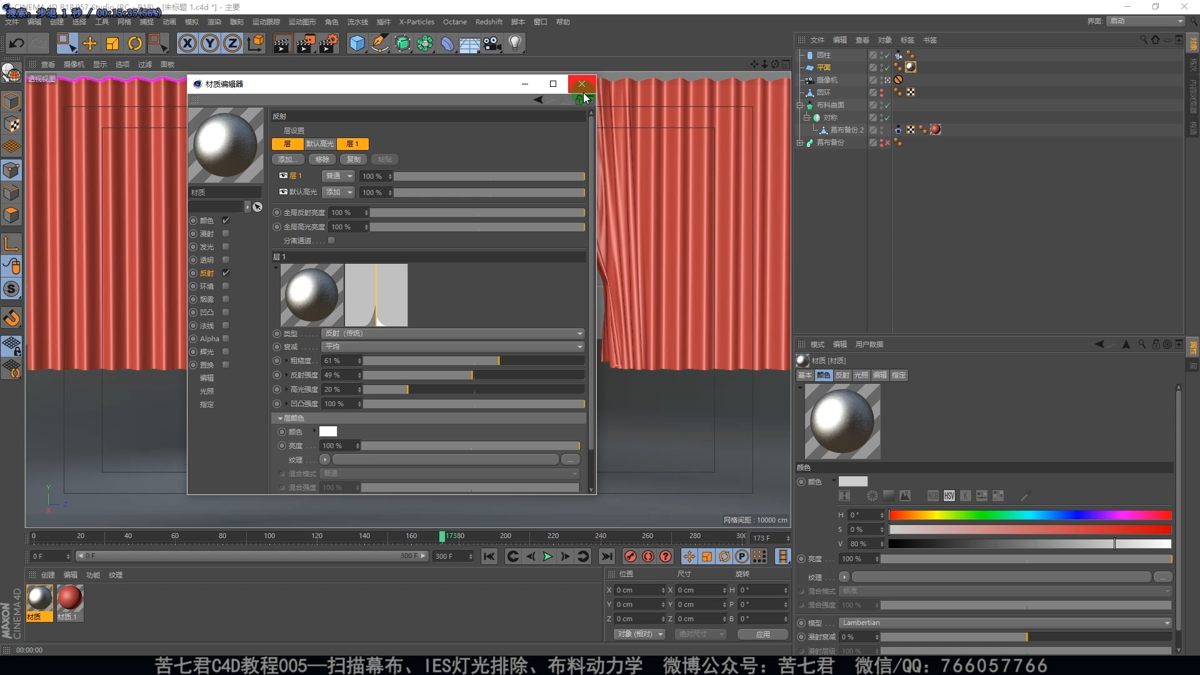The image size is (1200, 675).
Task: Click the record active objects button
Action: (x=631, y=556)
